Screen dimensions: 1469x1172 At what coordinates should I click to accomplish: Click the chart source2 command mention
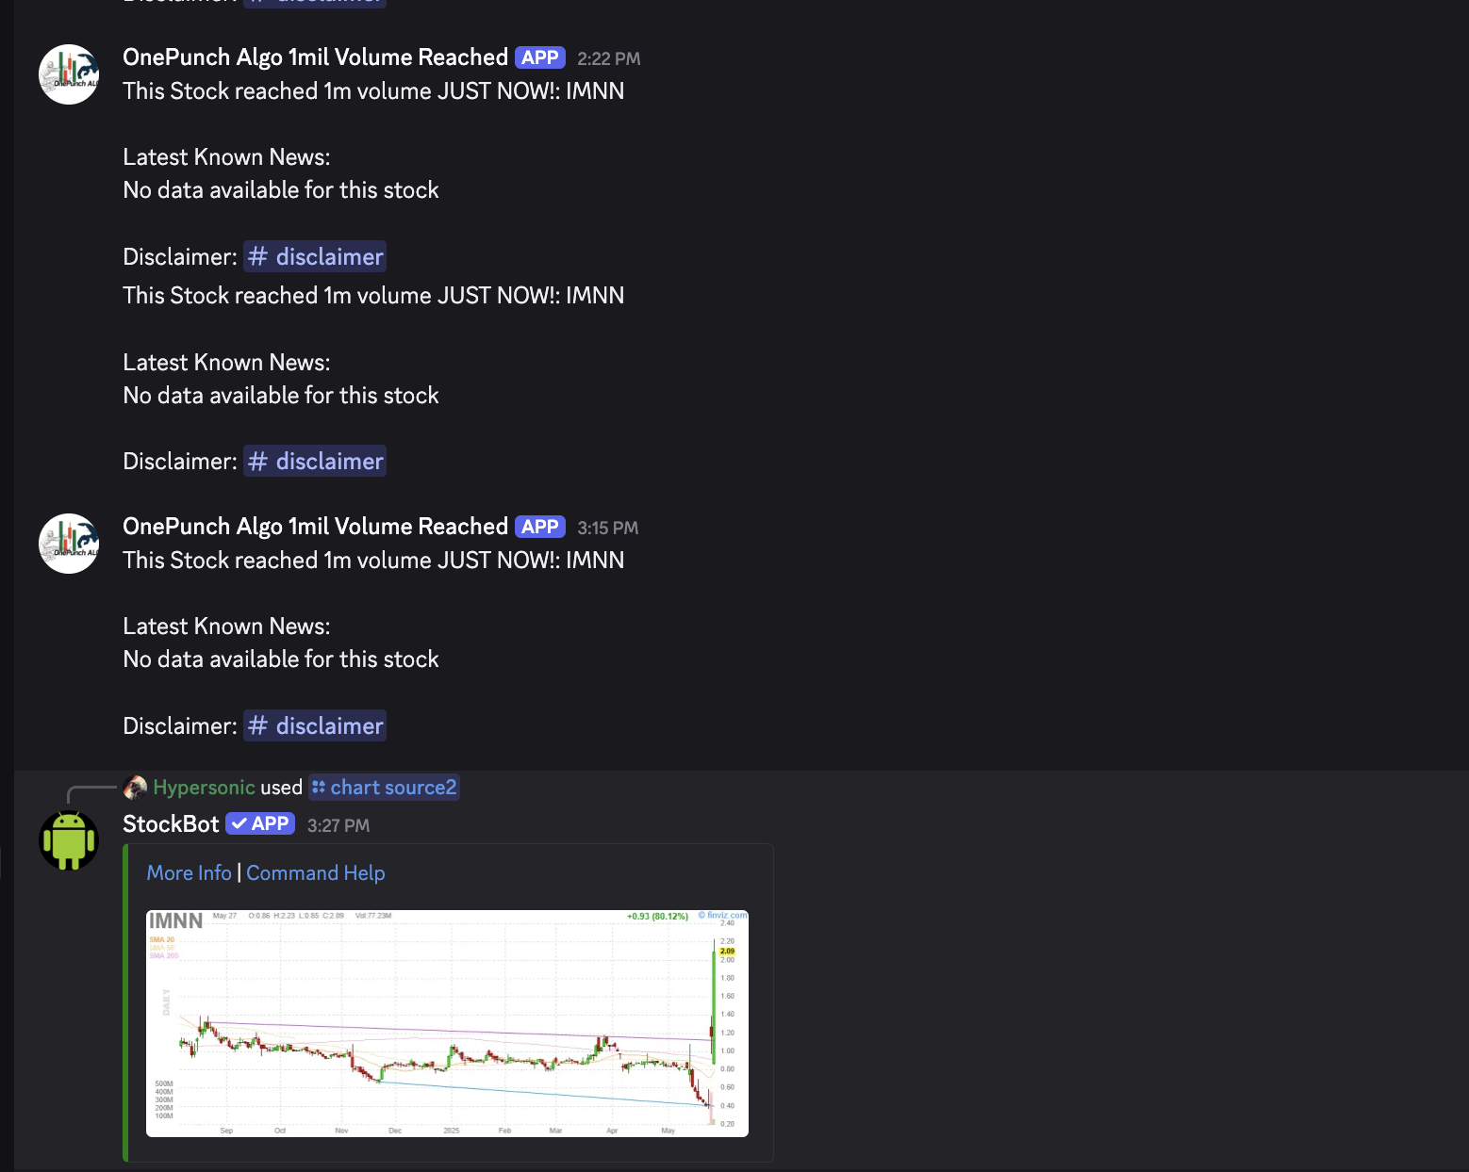tap(385, 787)
